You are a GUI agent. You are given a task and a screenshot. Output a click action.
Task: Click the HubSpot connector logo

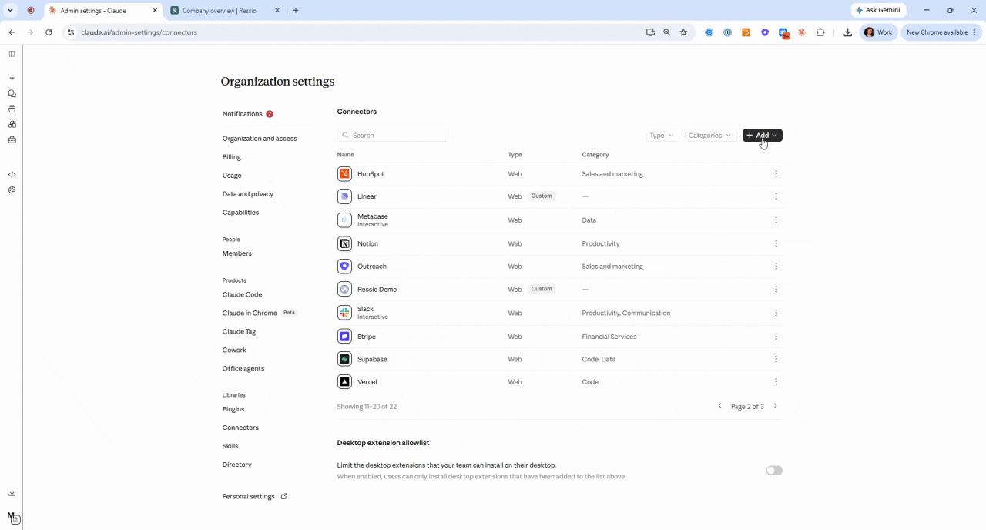344,174
